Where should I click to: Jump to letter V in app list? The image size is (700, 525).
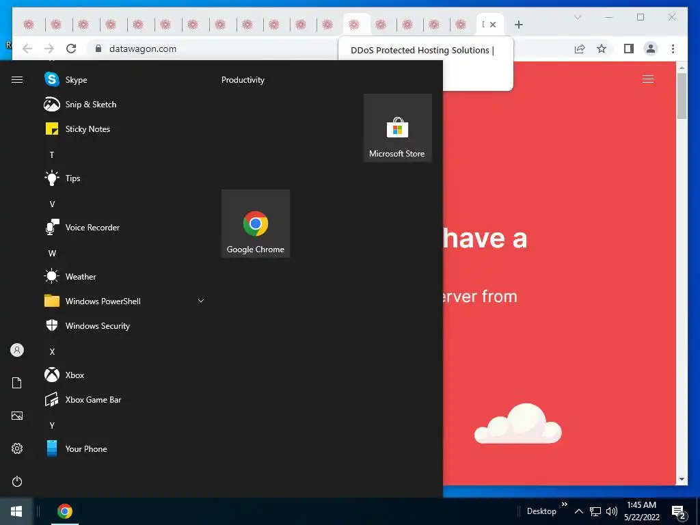pyautogui.click(x=52, y=204)
